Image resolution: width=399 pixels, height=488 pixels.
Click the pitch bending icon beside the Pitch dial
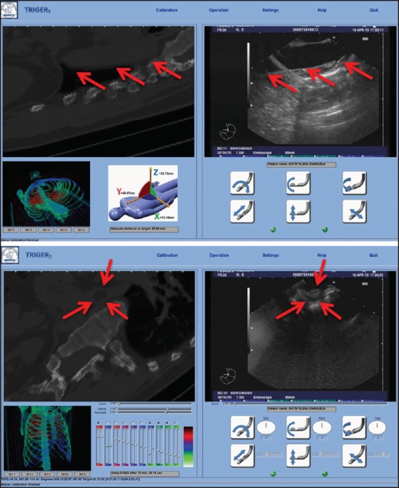[x=299, y=428]
